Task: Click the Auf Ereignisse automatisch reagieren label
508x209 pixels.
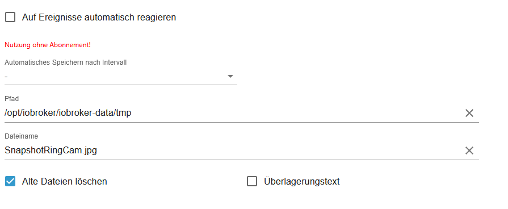Action: pos(99,18)
